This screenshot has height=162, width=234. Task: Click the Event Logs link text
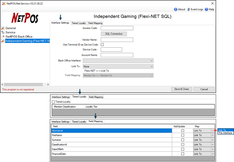tap(197, 9)
